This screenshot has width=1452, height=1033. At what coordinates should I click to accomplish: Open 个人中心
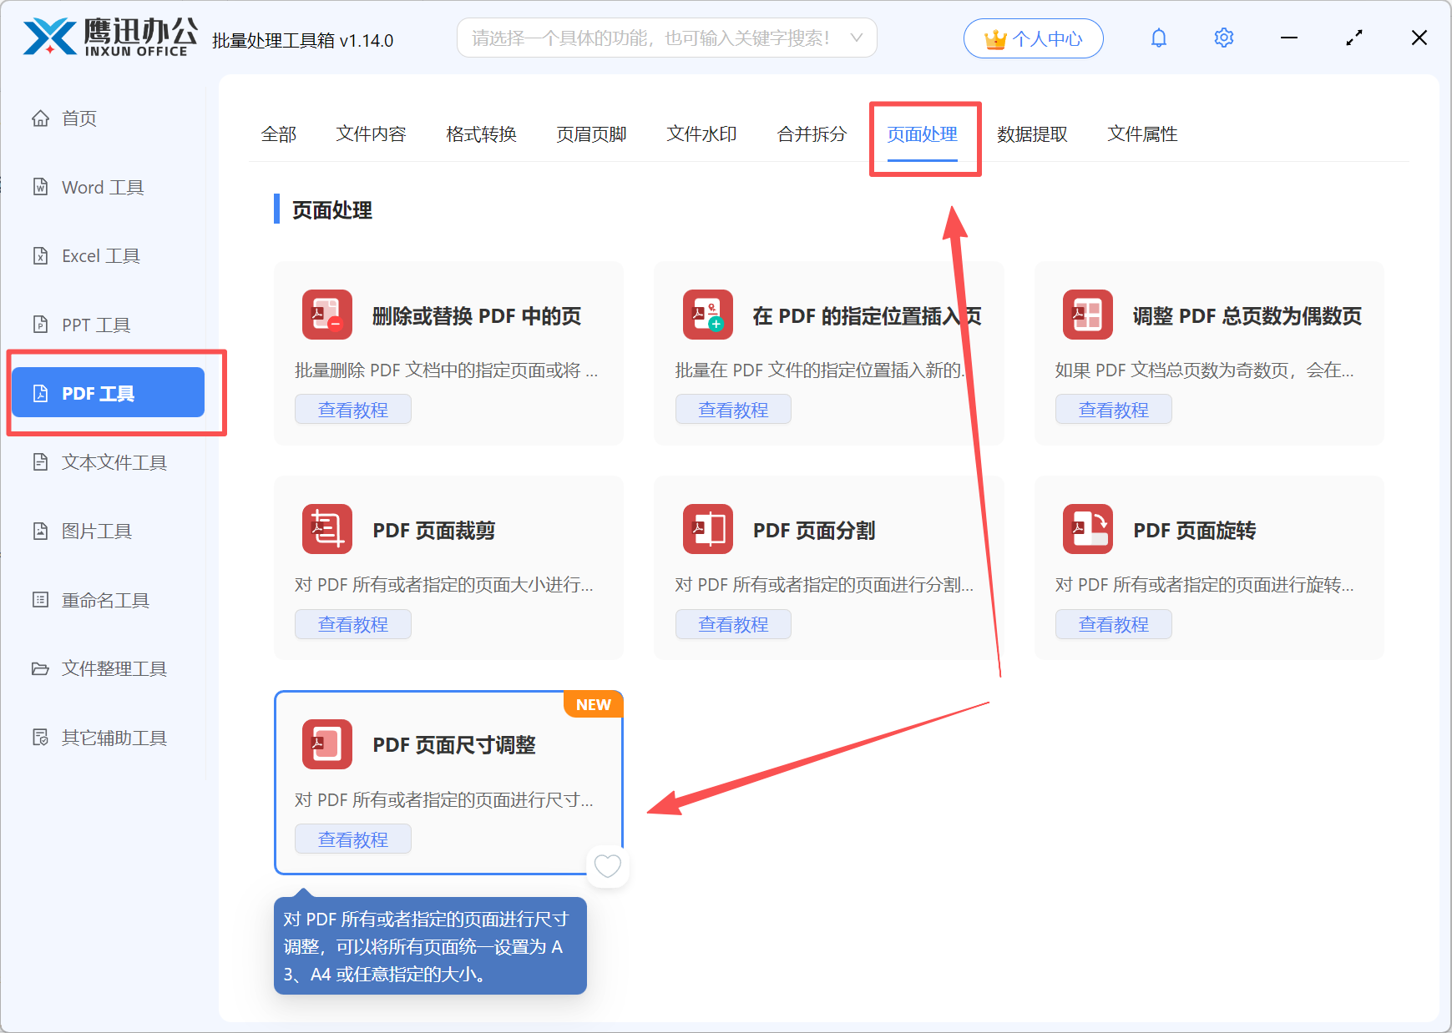[1033, 38]
